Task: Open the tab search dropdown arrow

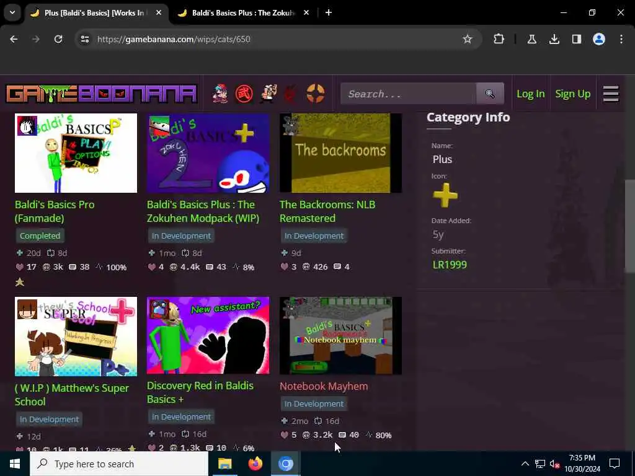Action: [x=12, y=12]
